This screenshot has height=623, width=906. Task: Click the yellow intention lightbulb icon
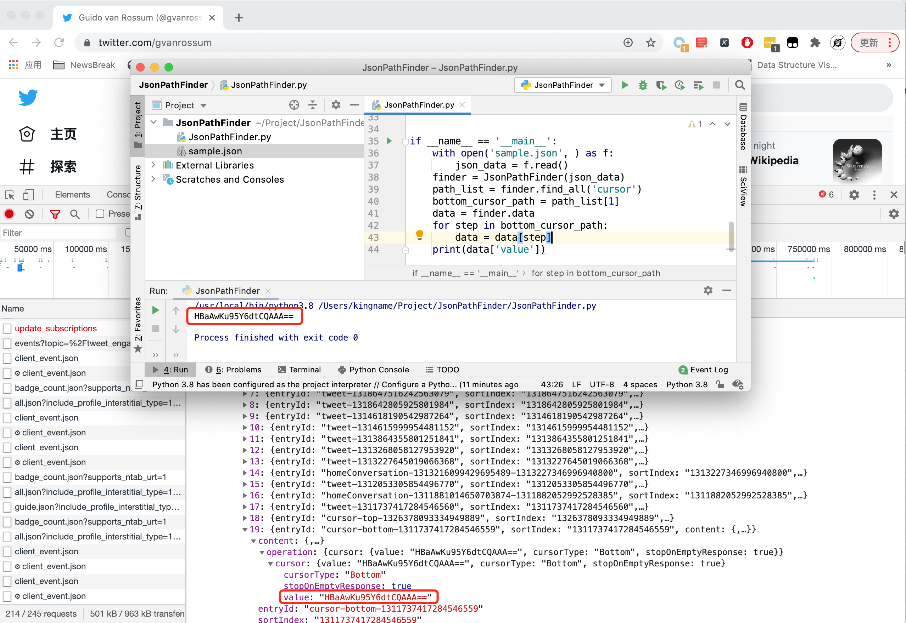tap(419, 235)
